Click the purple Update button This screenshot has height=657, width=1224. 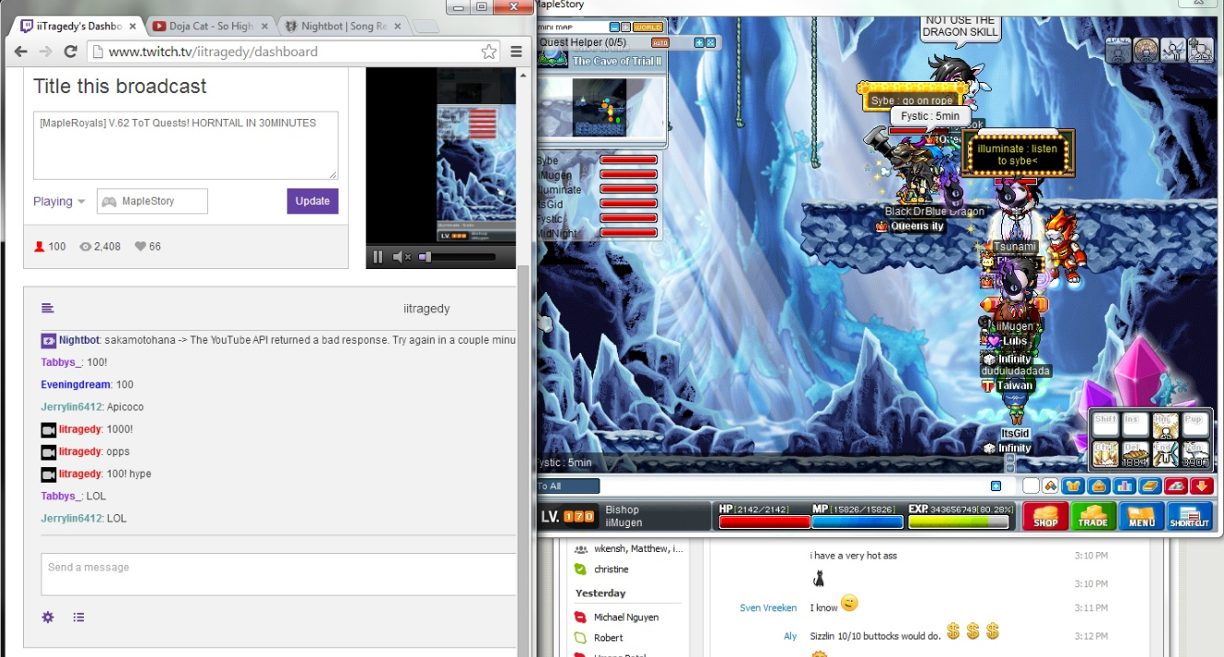pyautogui.click(x=312, y=201)
